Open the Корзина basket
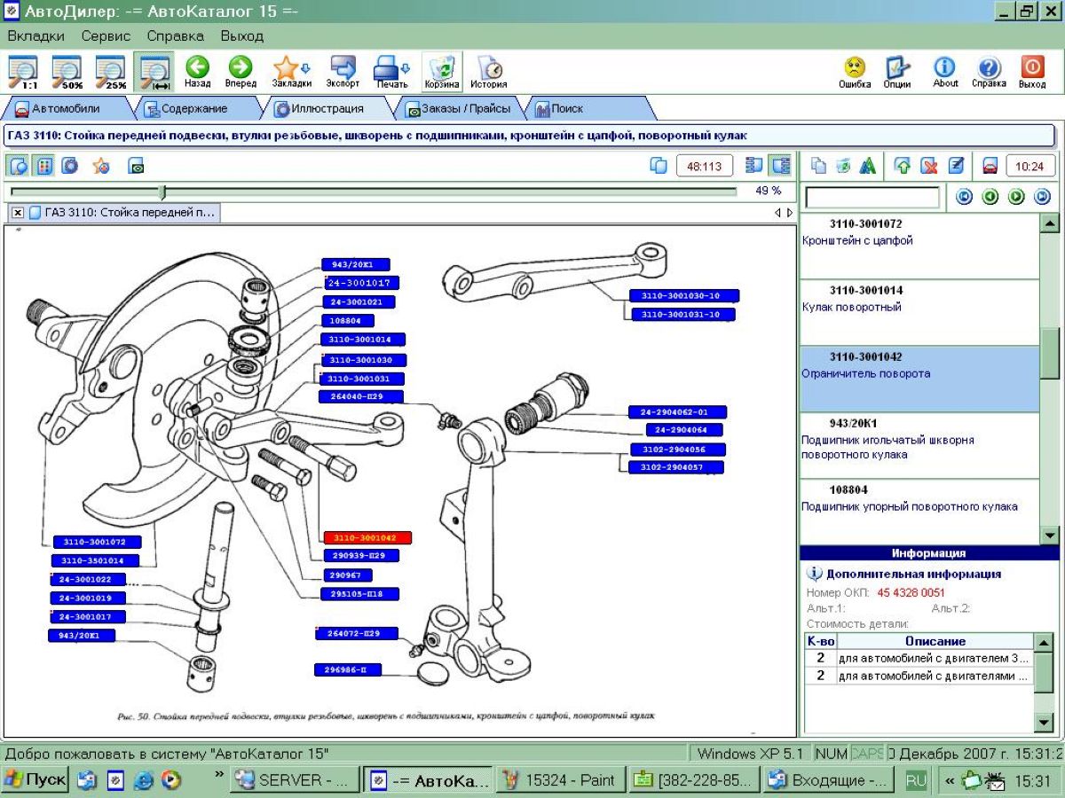1065x798 pixels. click(x=441, y=72)
